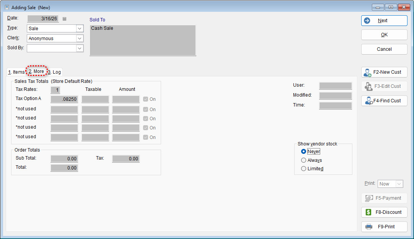The width and height of the screenshot is (414, 239).
Task: Print the sale using F9-Print
Action: [384, 227]
